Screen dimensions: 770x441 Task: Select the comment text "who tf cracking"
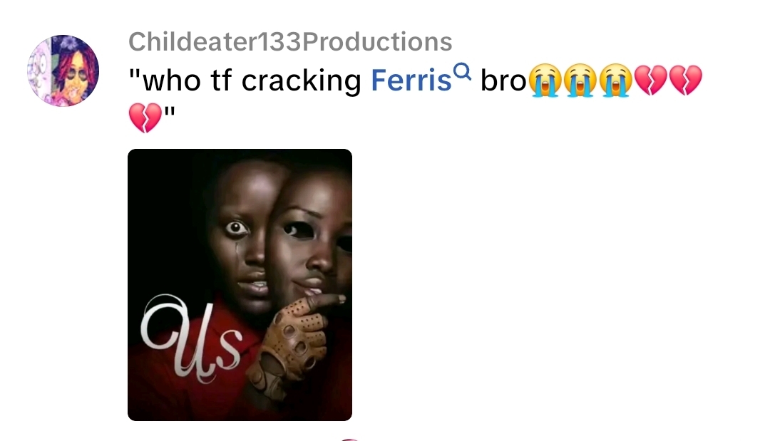click(245, 81)
